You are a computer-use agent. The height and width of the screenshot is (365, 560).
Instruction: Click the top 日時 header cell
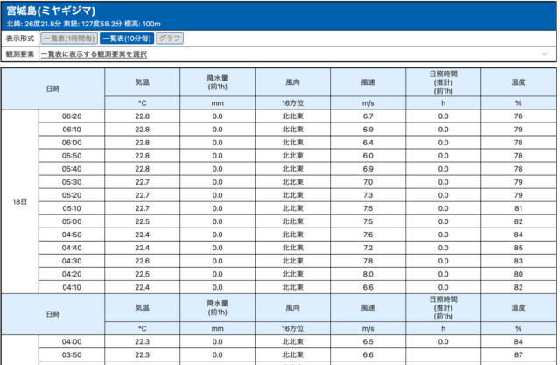[x=53, y=89]
